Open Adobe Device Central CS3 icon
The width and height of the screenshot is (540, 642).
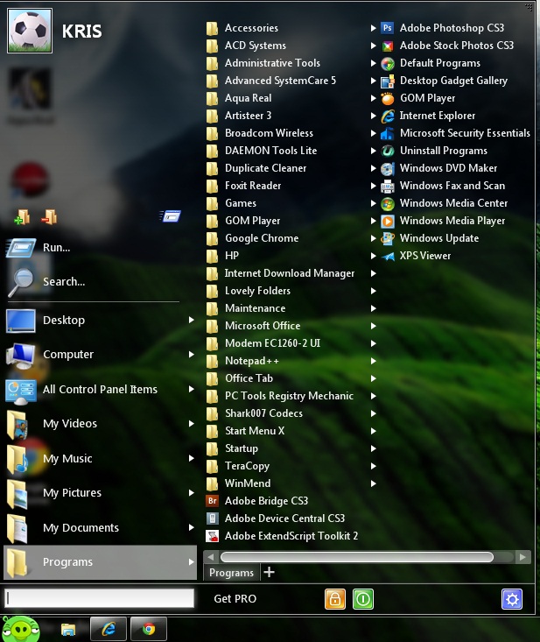point(212,519)
